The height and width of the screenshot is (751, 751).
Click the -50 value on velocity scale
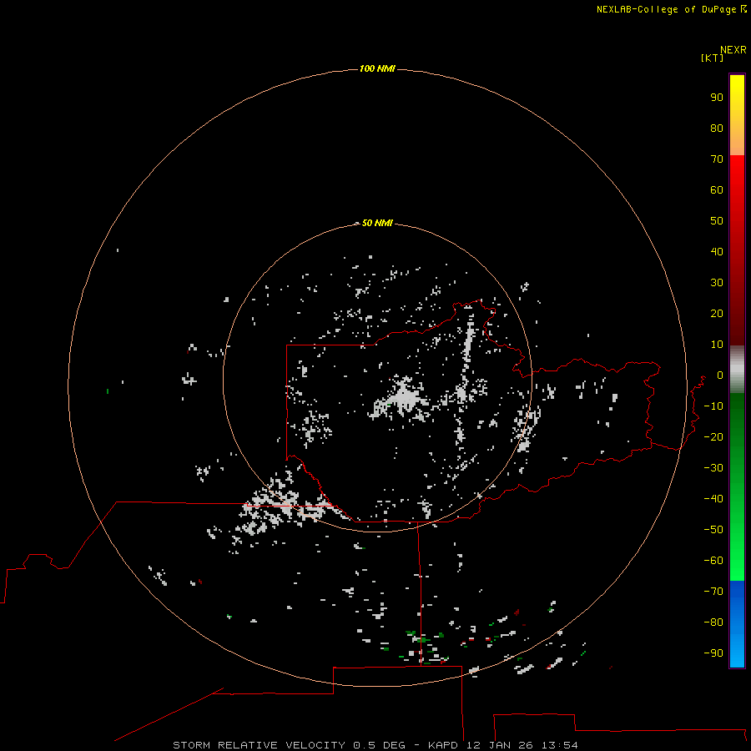click(713, 529)
